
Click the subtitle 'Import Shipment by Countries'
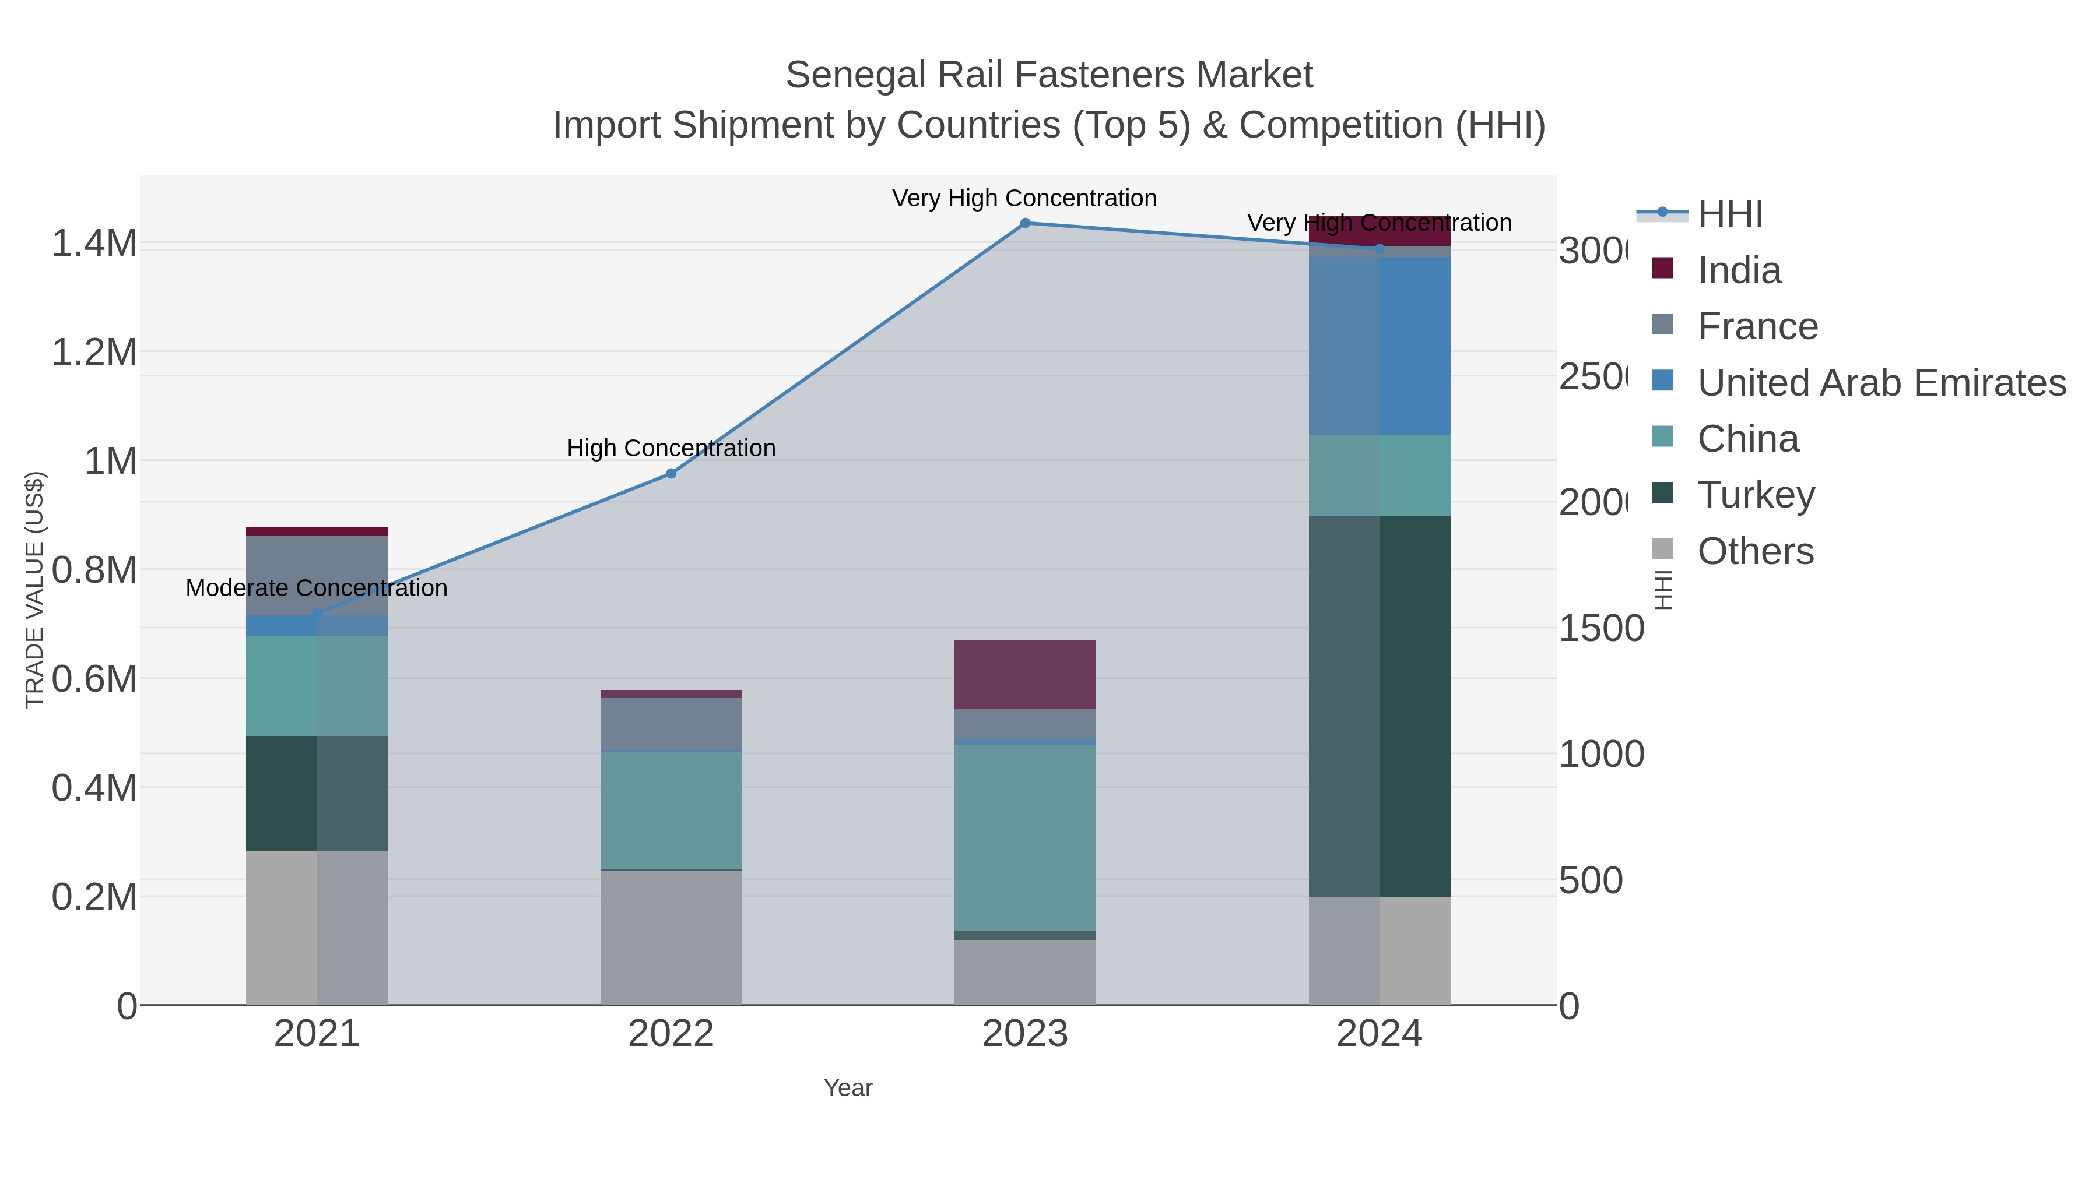(x=807, y=125)
